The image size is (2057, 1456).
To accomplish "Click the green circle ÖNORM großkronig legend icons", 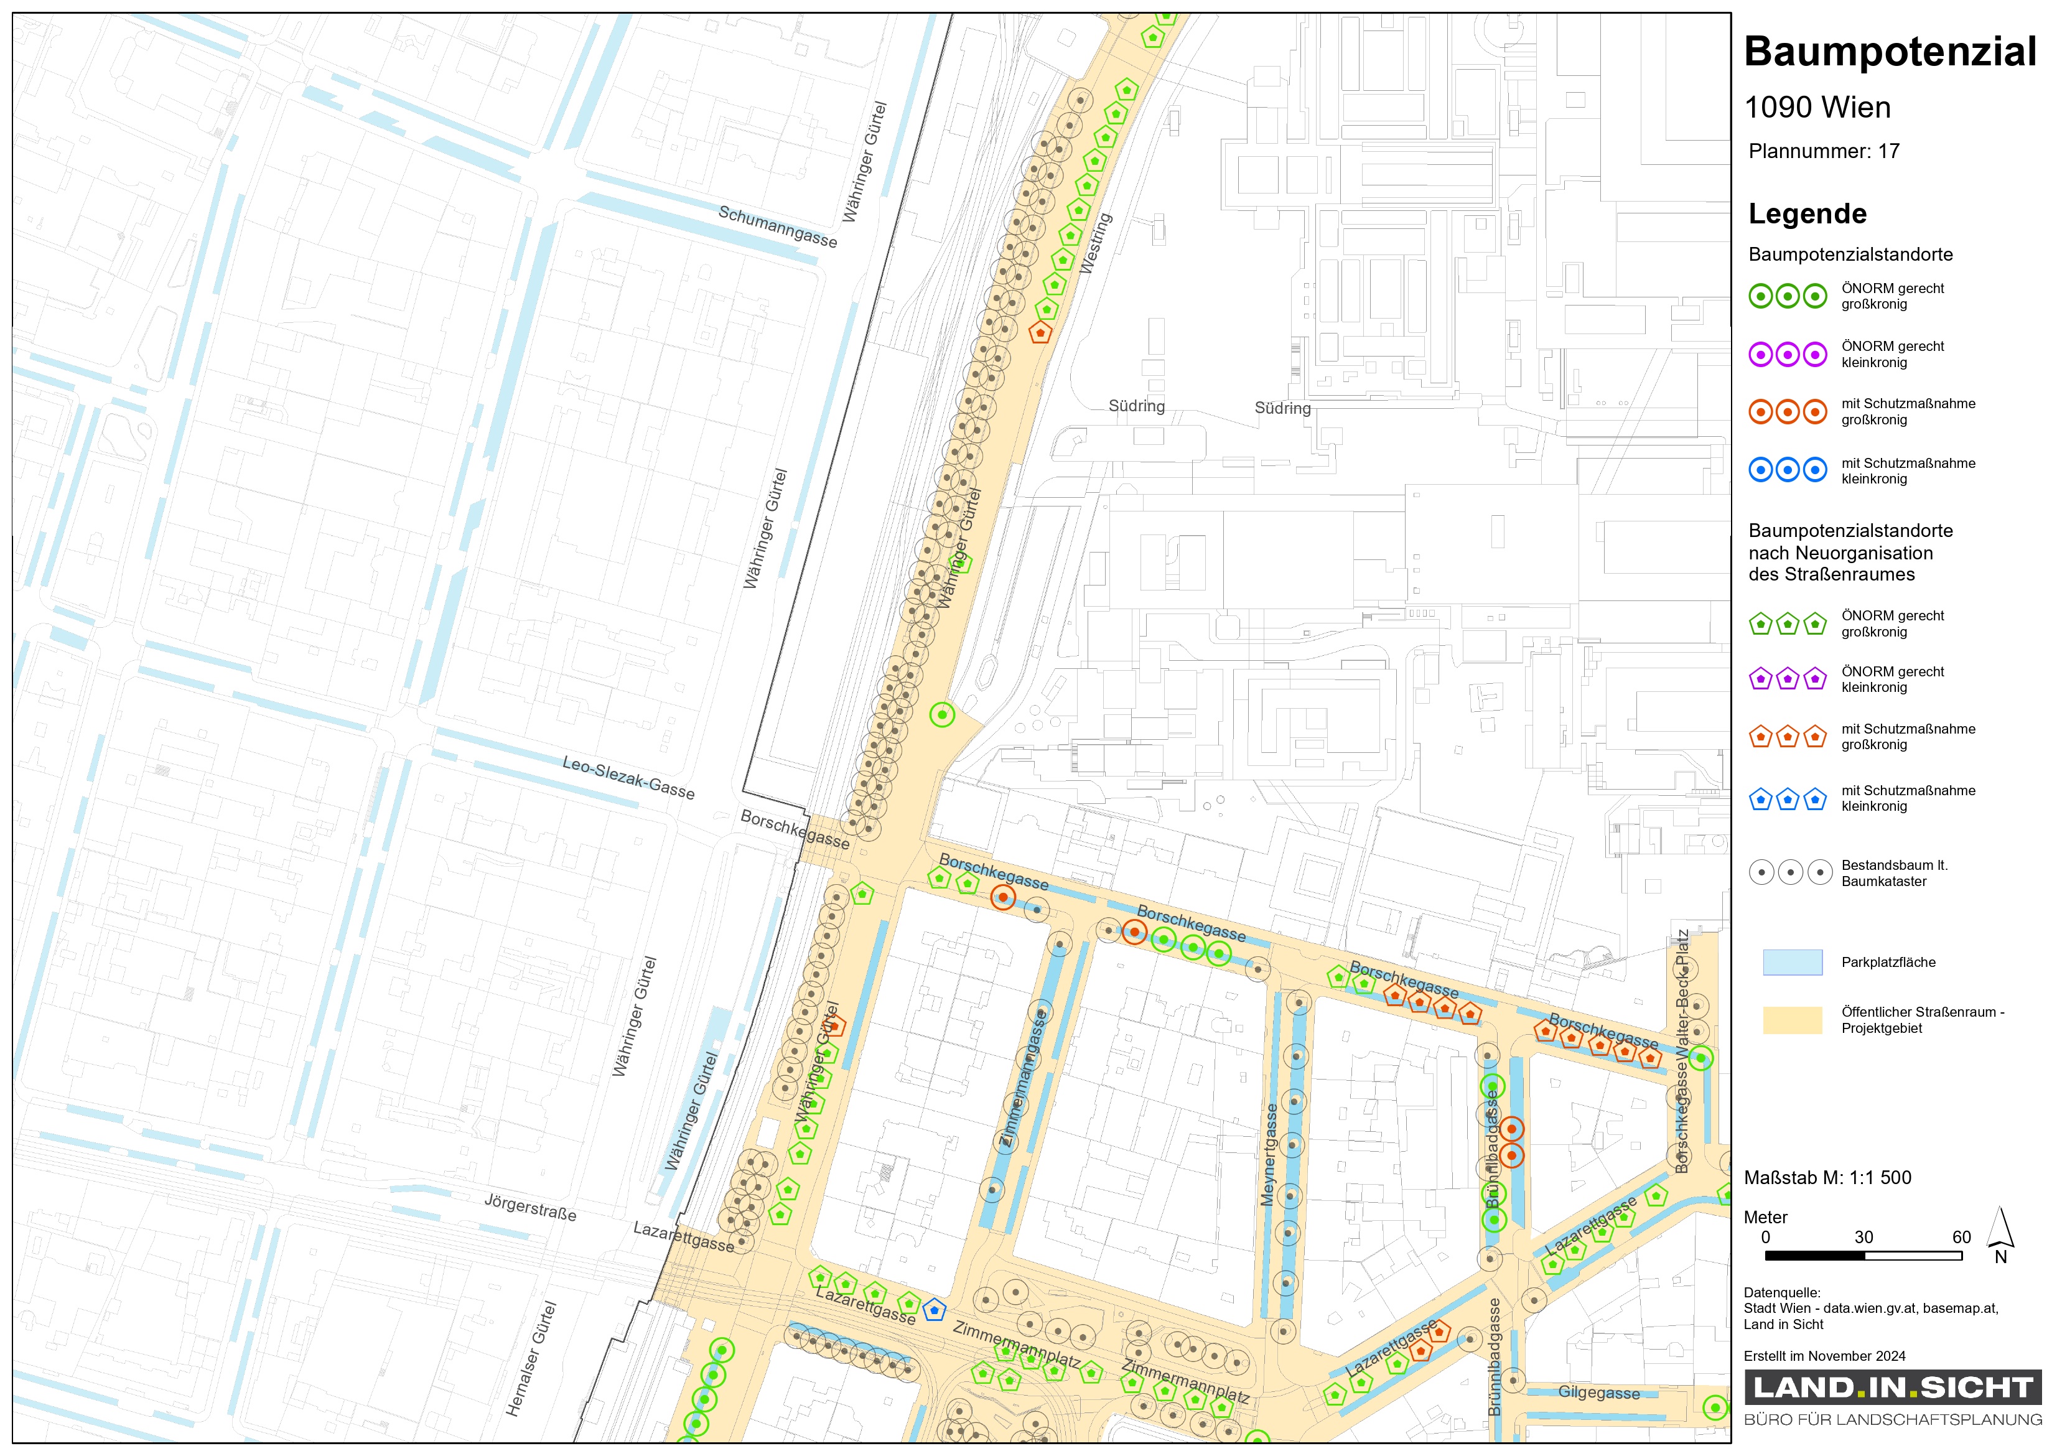I will click(x=1787, y=296).
